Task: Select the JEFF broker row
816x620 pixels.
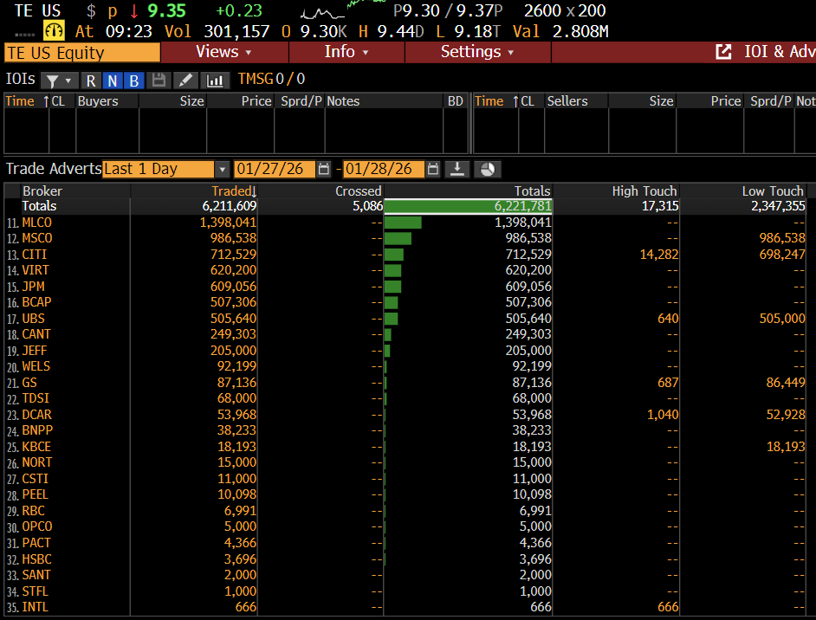Action: [x=406, y=351]
